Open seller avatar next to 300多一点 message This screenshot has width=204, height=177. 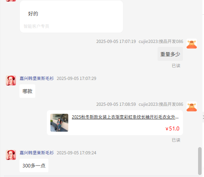point(11,155)
